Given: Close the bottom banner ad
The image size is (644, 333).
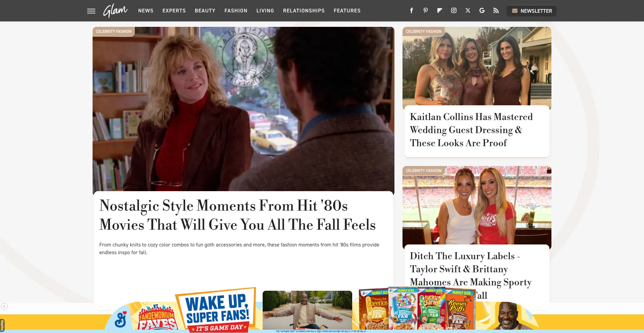Looking at the screenshot, I should [4, 307].
